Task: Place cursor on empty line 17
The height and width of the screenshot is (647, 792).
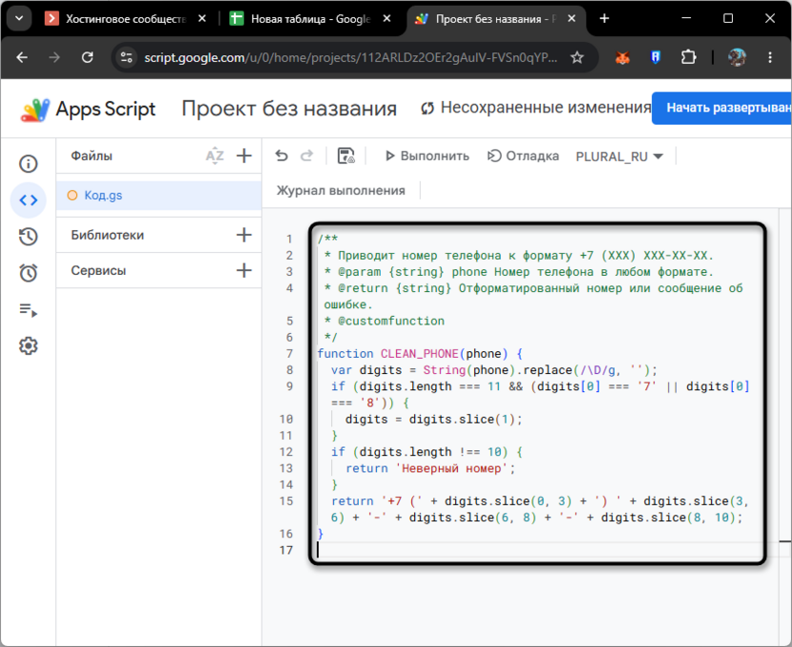Action: pyautogui.click(x=538, y=550)
